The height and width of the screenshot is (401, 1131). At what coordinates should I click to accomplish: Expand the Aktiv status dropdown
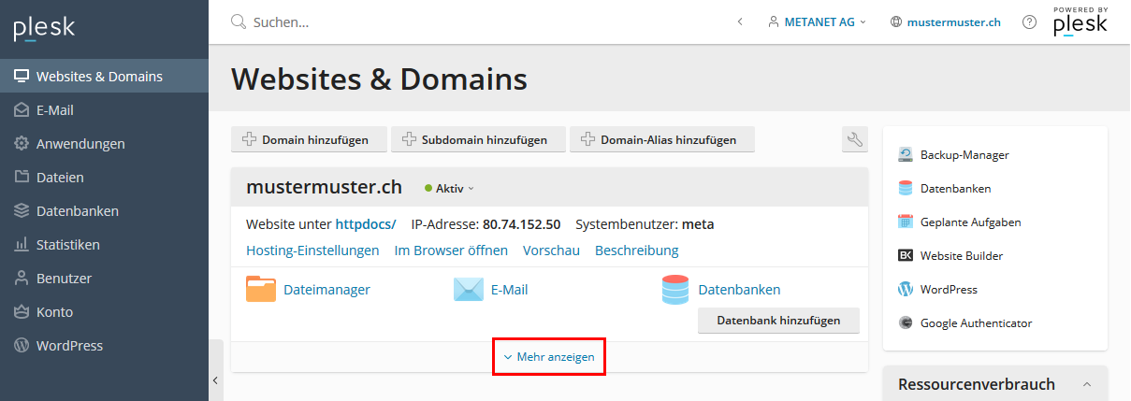click(450, 188)
